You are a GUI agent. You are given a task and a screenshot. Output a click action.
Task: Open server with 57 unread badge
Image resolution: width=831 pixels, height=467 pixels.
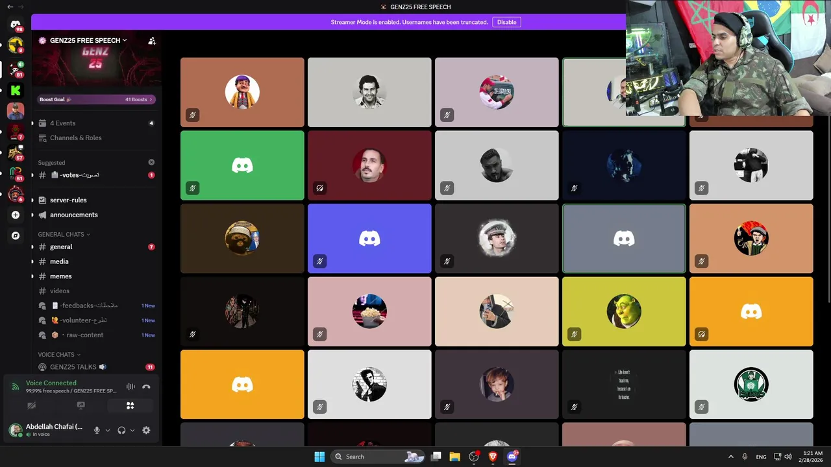16,152
